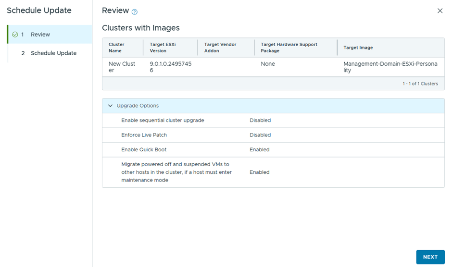Click the Target Image column header
The image size is (452, 267).
click(x=358, y=48)
